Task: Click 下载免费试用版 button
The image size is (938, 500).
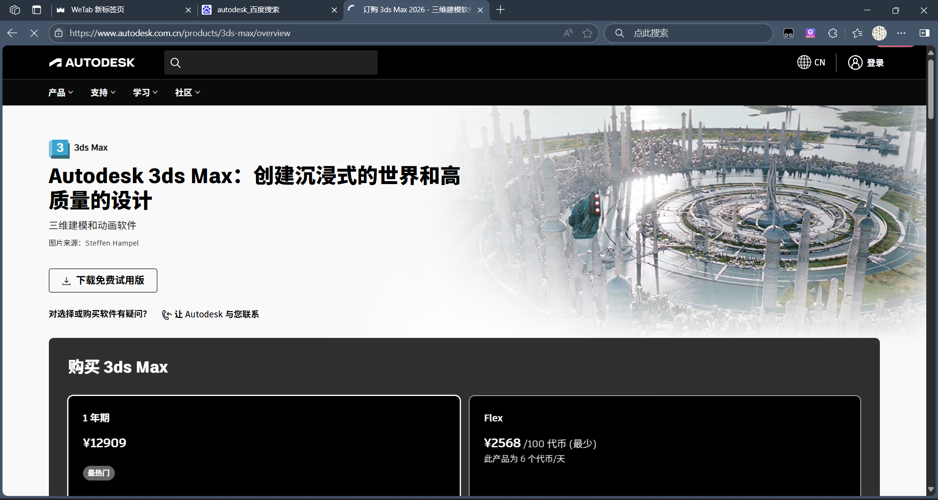Action: tap(103, 280)
